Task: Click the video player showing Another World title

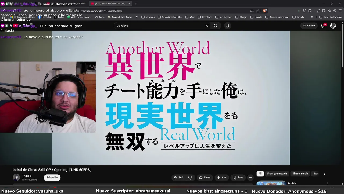Action: 171,98
